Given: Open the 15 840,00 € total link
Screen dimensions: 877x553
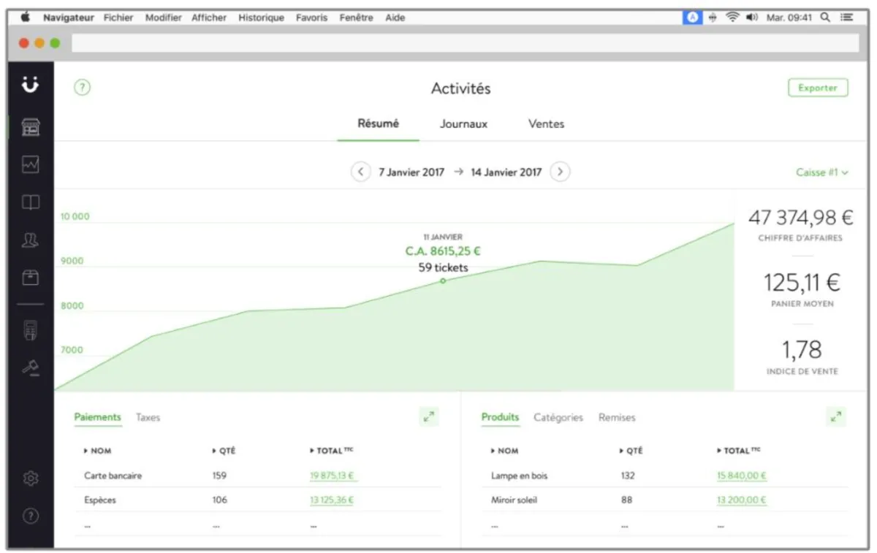Looking at the screenshot, I should pyautogui.click(x=742, y=476).
